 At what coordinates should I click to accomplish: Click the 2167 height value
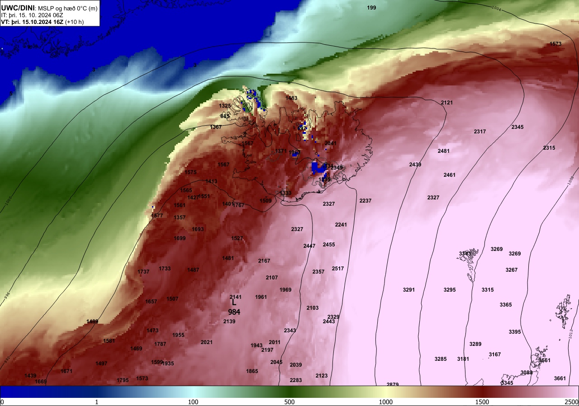(x=264, y=261)
